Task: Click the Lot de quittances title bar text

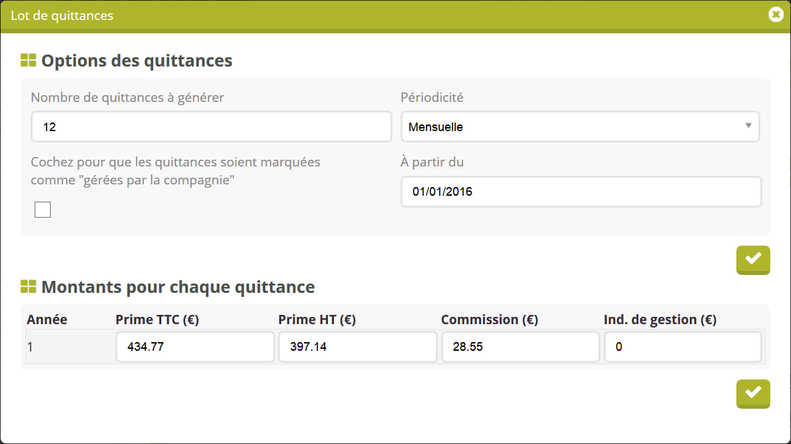Action: tap(62, 15)
